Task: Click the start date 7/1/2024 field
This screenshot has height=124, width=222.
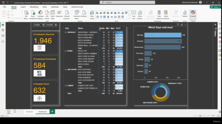Action: [x=39, y=25]
